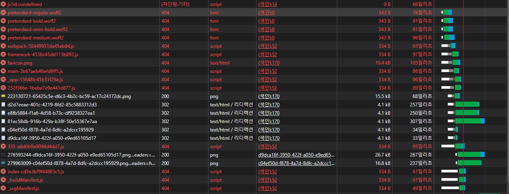Click error icon beside webpack-58449951da45eb84.js
The height and width of the screenshot is (194, 509).
(3, 46)
